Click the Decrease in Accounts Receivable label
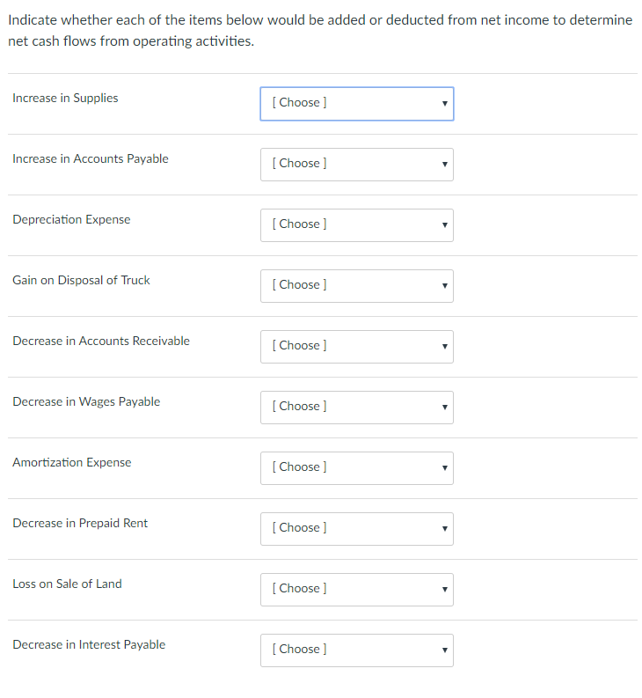 point(101,341)
